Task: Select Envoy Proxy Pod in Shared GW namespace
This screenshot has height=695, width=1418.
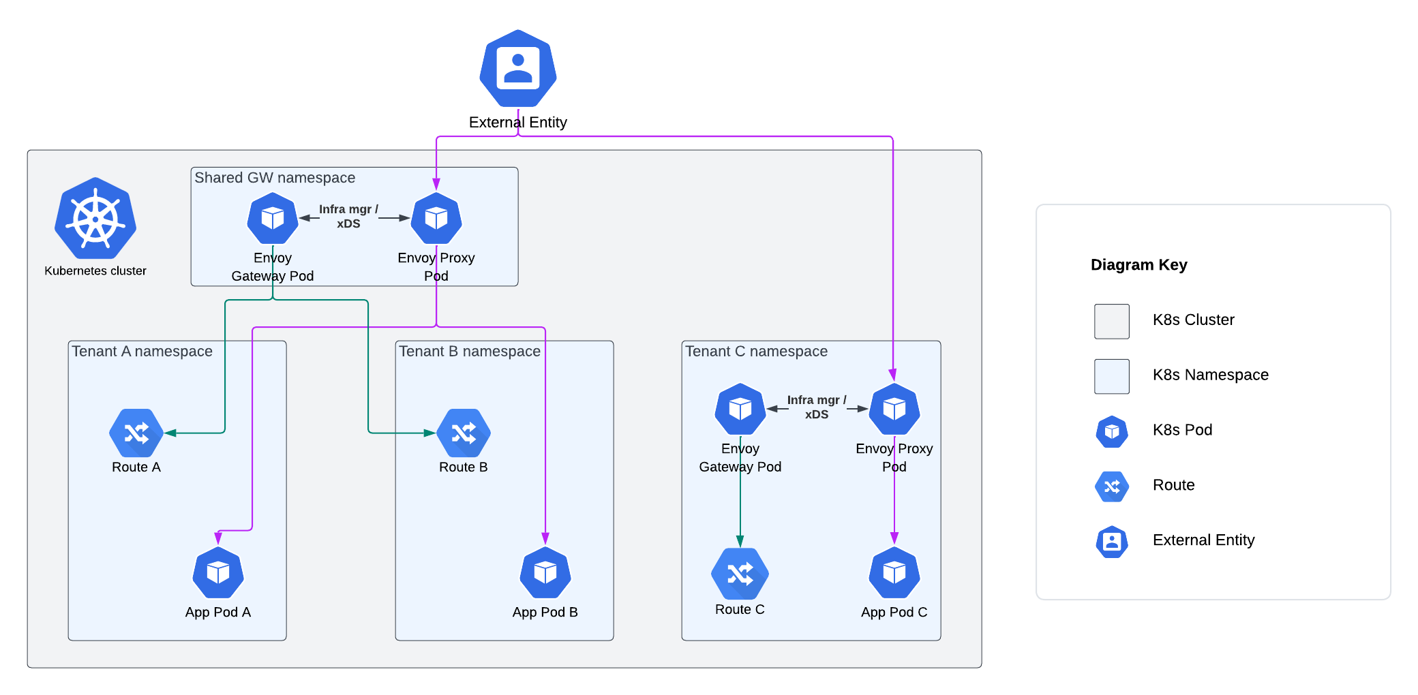Action: 436,219
